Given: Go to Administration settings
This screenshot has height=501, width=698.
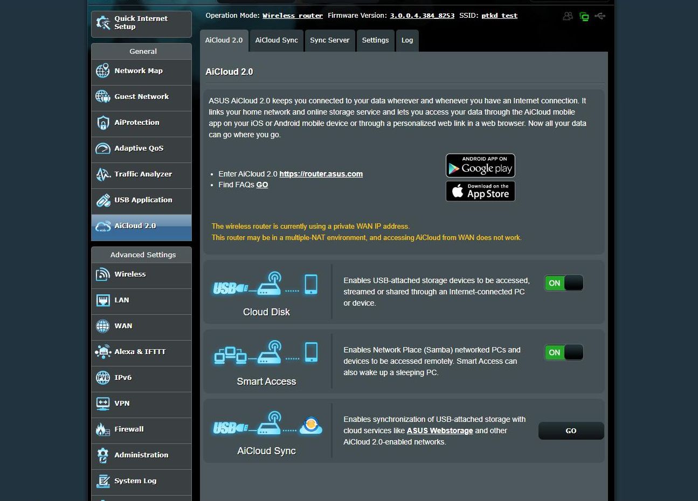Looking at the screenshot, I should point(141,455).
